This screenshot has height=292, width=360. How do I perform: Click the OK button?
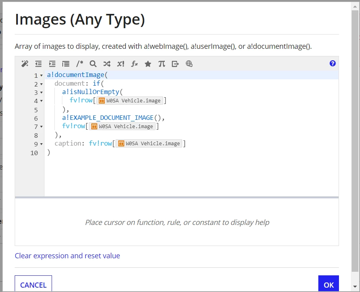(329, 284)
